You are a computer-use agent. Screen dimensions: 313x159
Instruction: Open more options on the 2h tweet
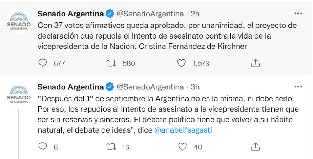[x=298, y=14]
